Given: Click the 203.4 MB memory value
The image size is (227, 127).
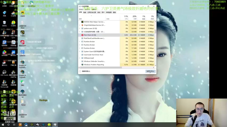Looking at the screenshot, I should pyautogui.click(x=133, y=35).
